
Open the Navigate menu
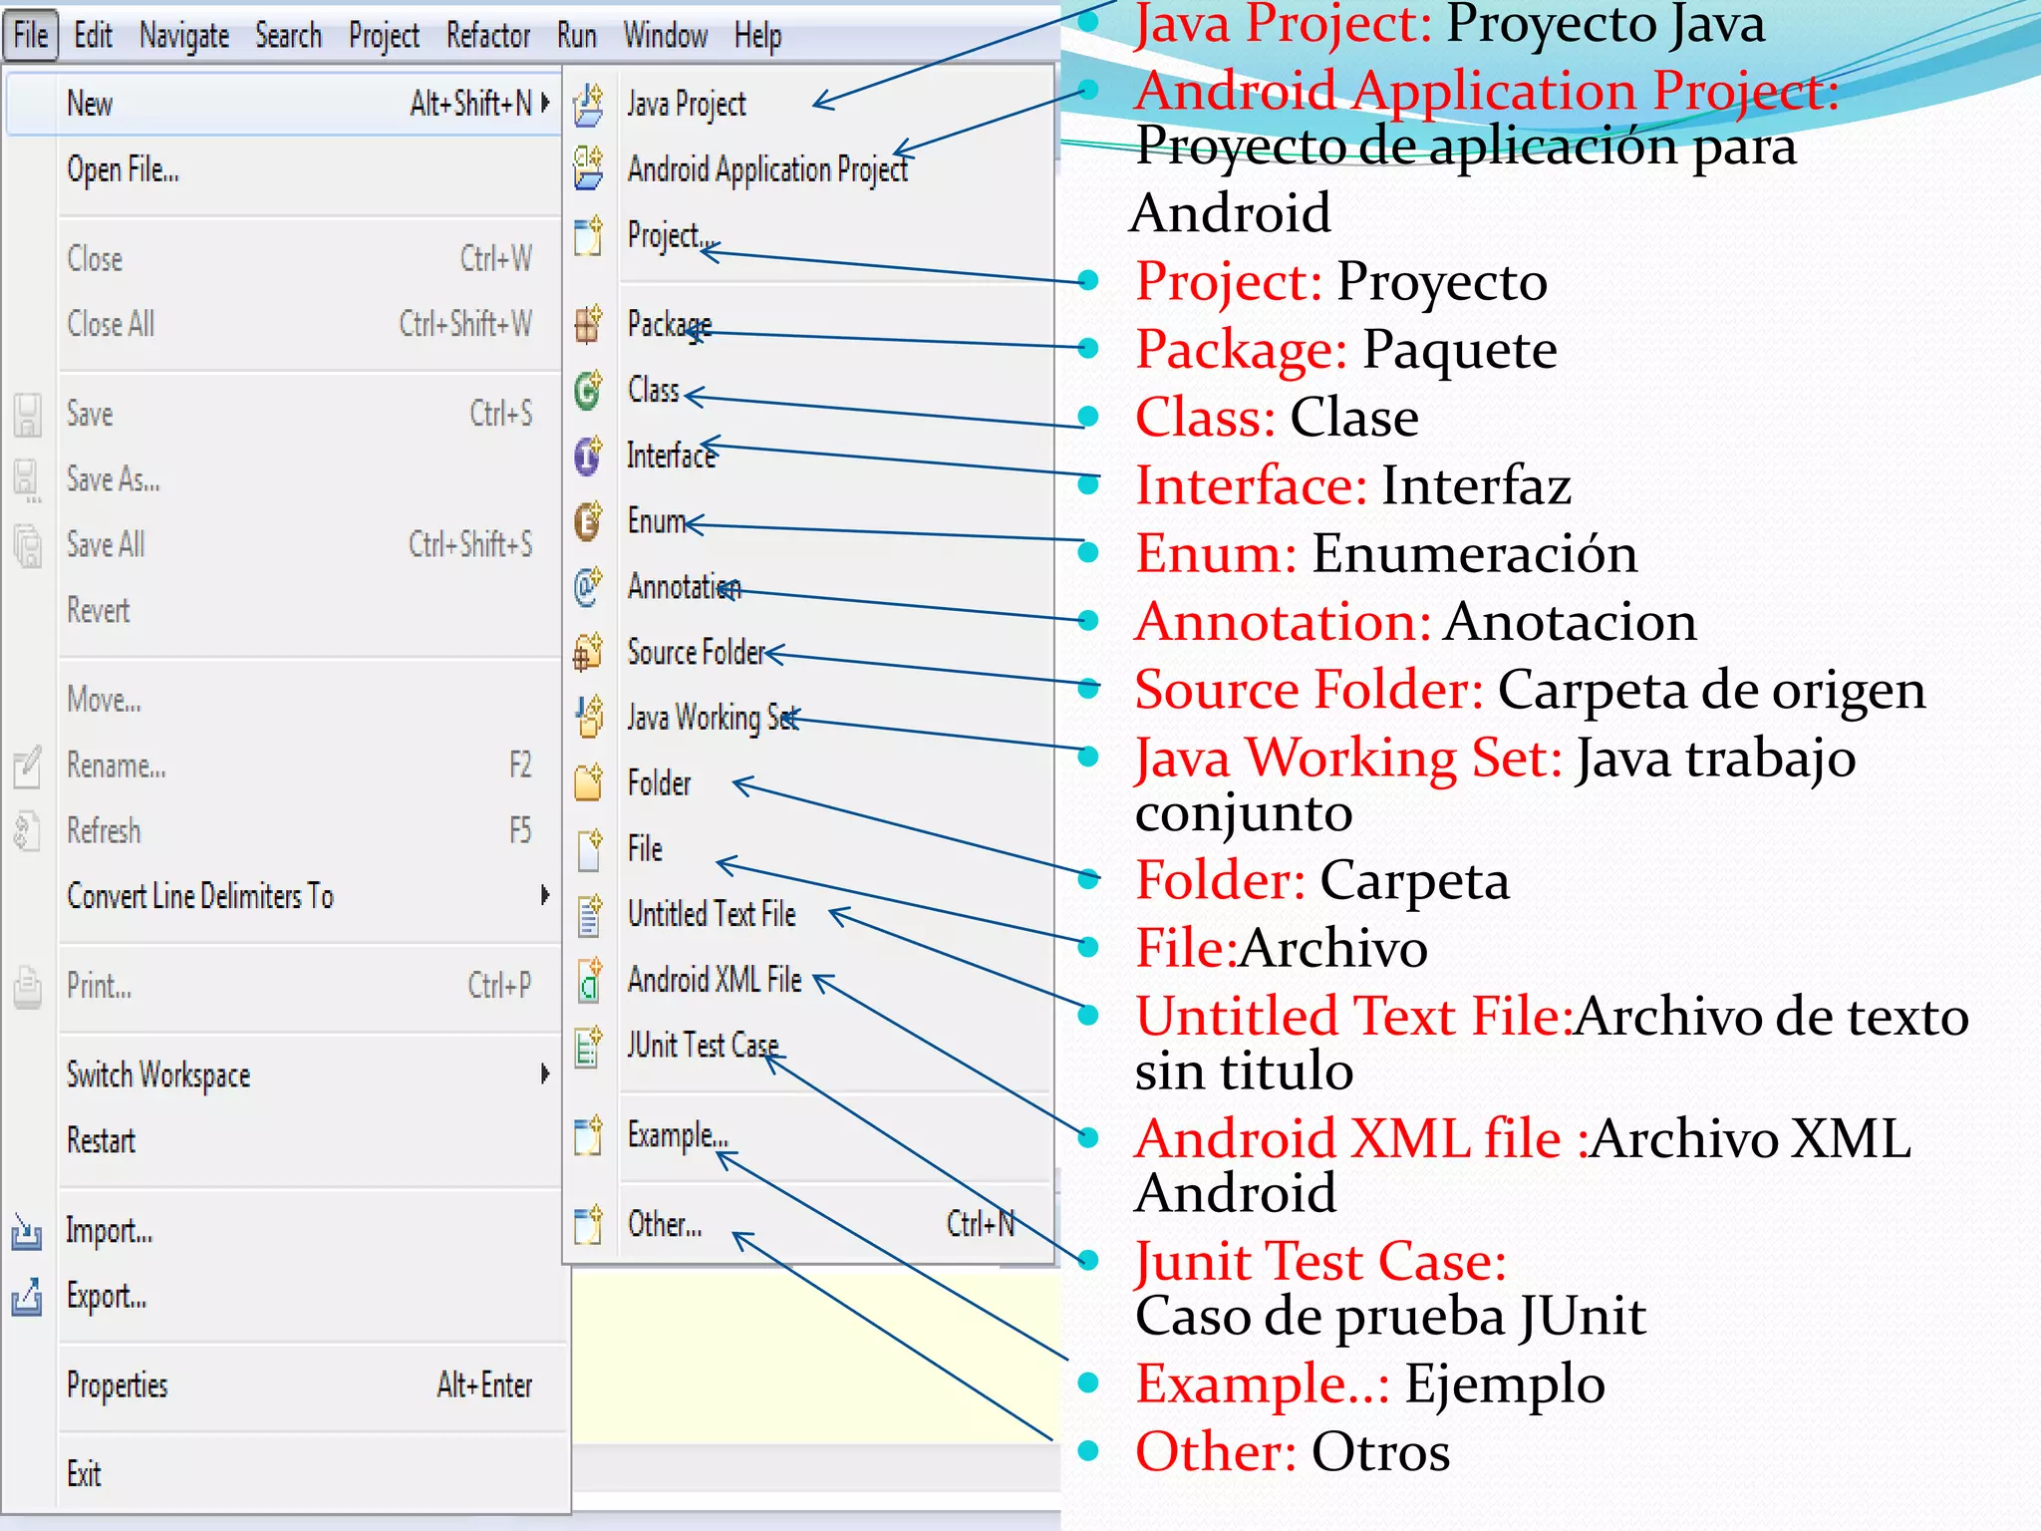pyautogui.click(x=184, y=36)
